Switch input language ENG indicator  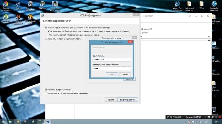206,122
